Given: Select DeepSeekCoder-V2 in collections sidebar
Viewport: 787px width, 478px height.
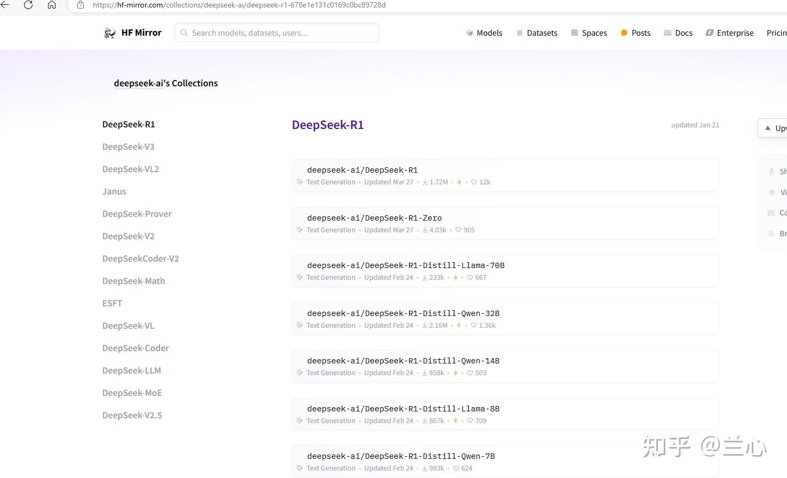Looking at the screenshot, I should point(140,258).
